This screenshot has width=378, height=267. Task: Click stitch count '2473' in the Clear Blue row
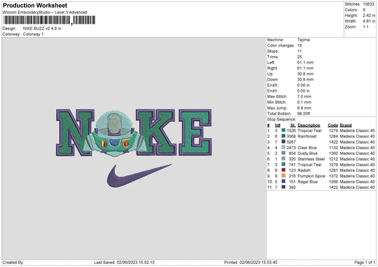point(291,148)
